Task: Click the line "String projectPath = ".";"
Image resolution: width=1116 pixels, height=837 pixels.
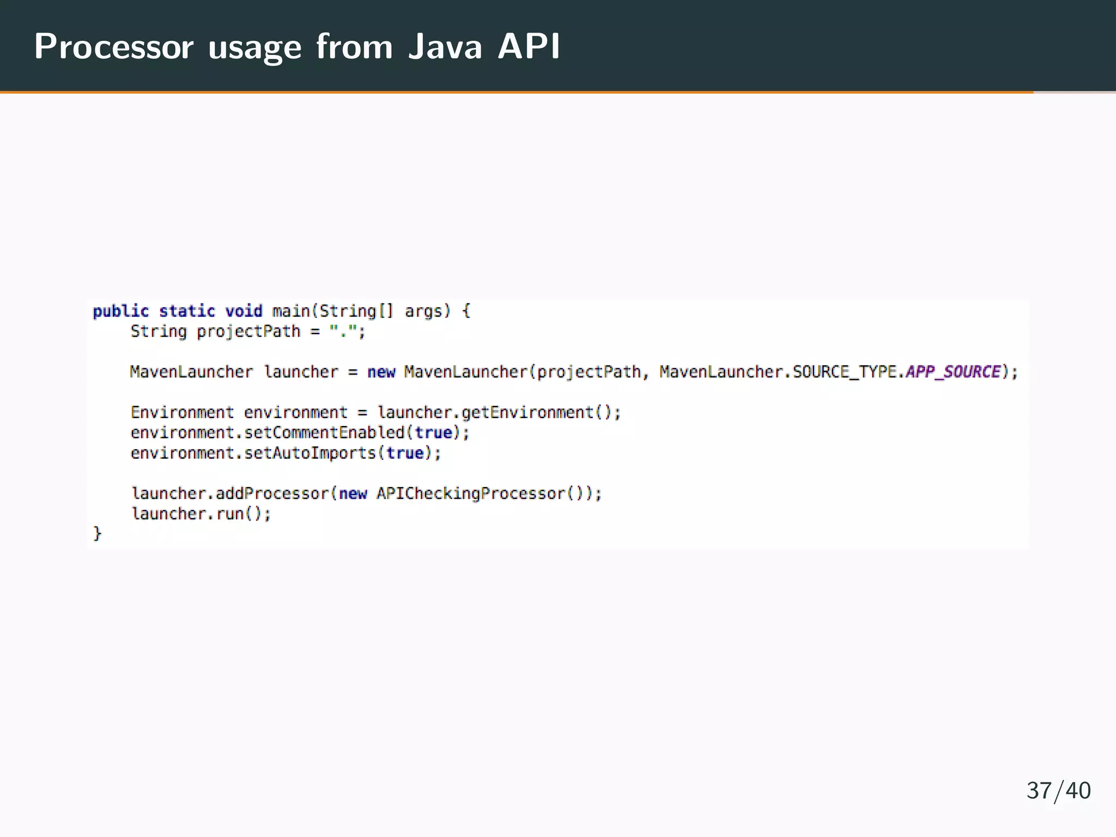Action: tap(248, 331)
